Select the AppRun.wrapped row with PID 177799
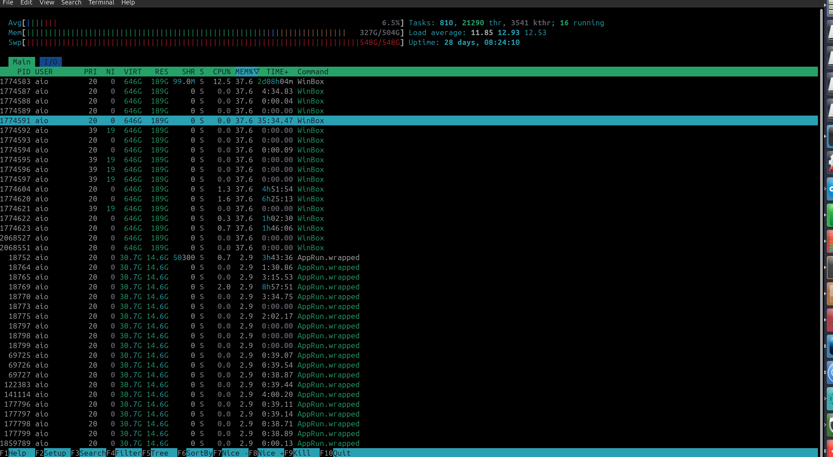The height and width of the screenshot is (457, 833). click(x=409, y=433)
